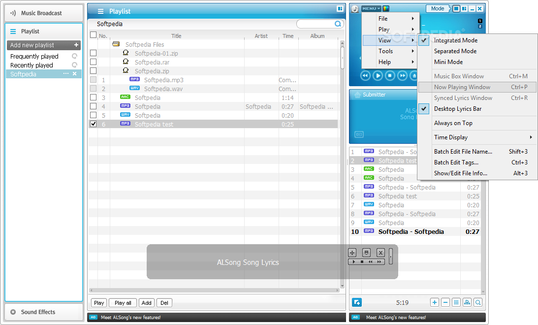Check the box for Softpedia-01.zip
The height and width of the screenshot is (325, 538).
pyautogui.click(x=94, y=53)
